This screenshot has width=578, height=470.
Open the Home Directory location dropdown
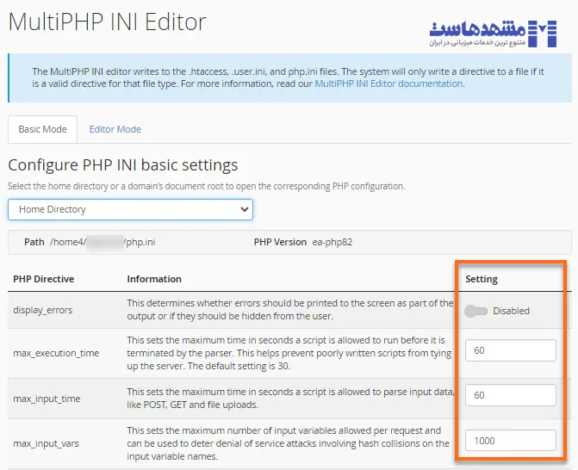[129, 209]
